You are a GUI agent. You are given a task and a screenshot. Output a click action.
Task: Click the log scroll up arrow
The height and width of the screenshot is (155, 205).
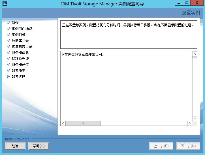(195, 54)
